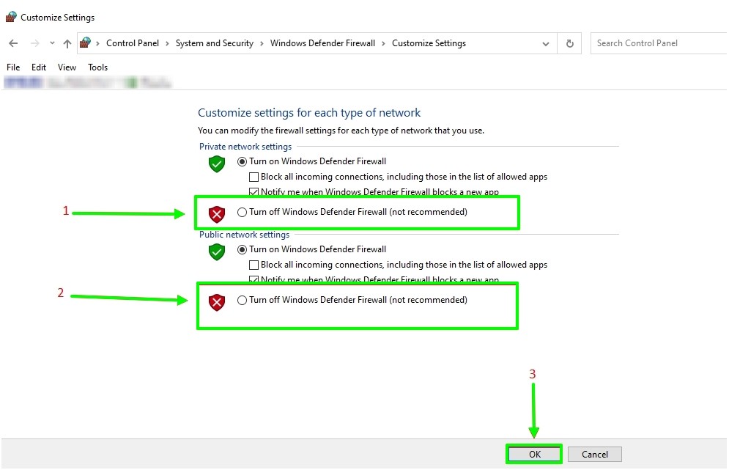Navigate to System and Security breadcrumb
The image size is (729, 470).
(215, 43)
